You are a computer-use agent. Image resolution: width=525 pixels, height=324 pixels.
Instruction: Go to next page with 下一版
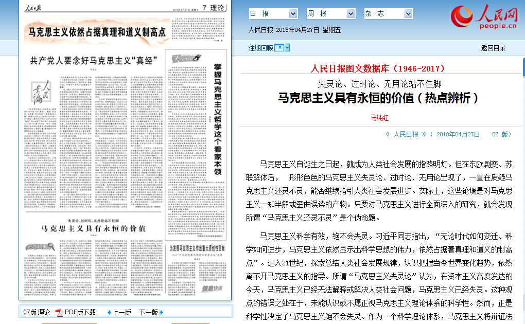pos(148,312)
